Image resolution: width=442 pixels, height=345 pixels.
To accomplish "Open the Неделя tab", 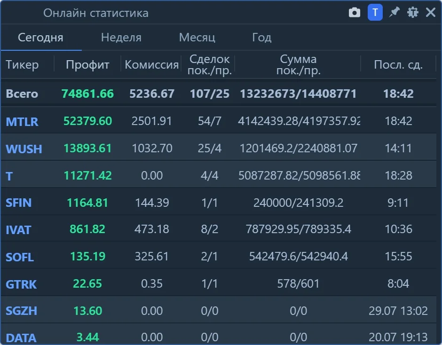I will (121, 38).
